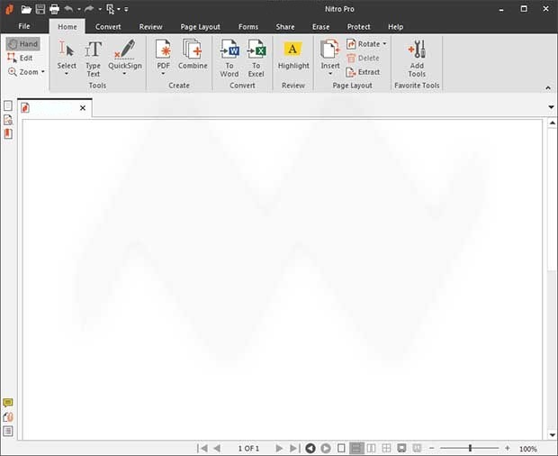
Task: Click the Delete pages button
Action: (x=363, y=58)
